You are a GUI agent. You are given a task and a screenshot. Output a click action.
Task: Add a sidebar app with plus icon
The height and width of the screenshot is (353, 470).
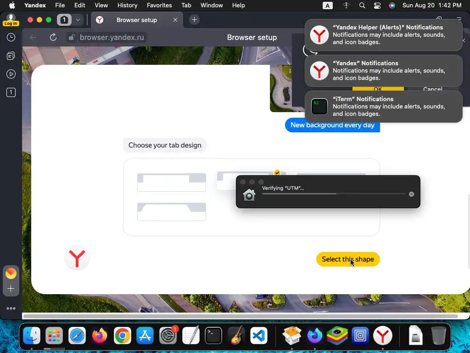pyautogui.click(x=11, y=289)
